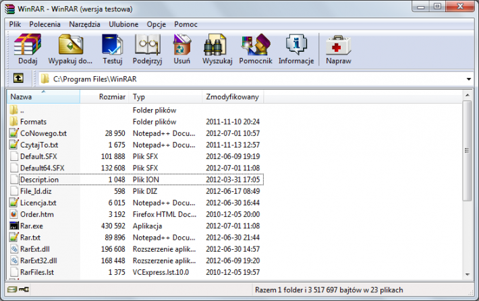Click the Napraw repair first-aid icon
Viewport: 479px width, 301px height.
pyautogui.click(x=339, y=45)
